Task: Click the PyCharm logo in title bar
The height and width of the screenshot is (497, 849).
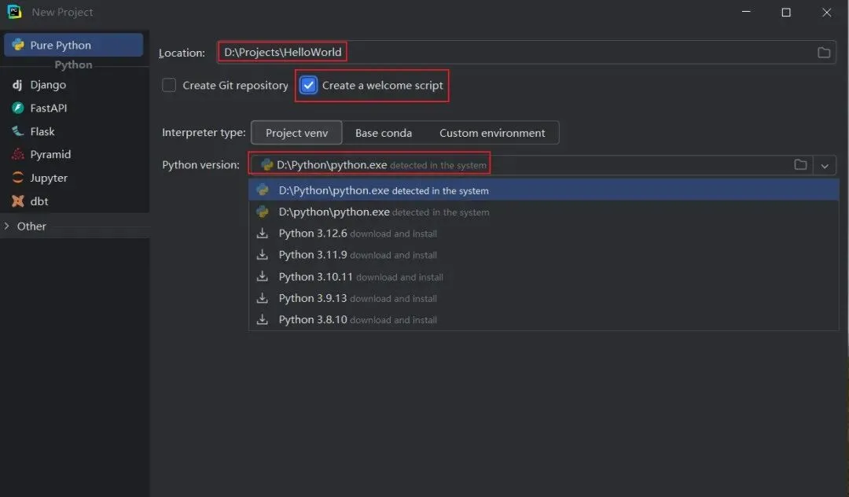Action: 15,12
